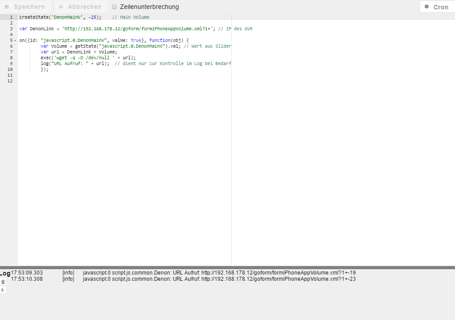
Task: Click the 'Main Volume' comment
Action: coord(130,17)
